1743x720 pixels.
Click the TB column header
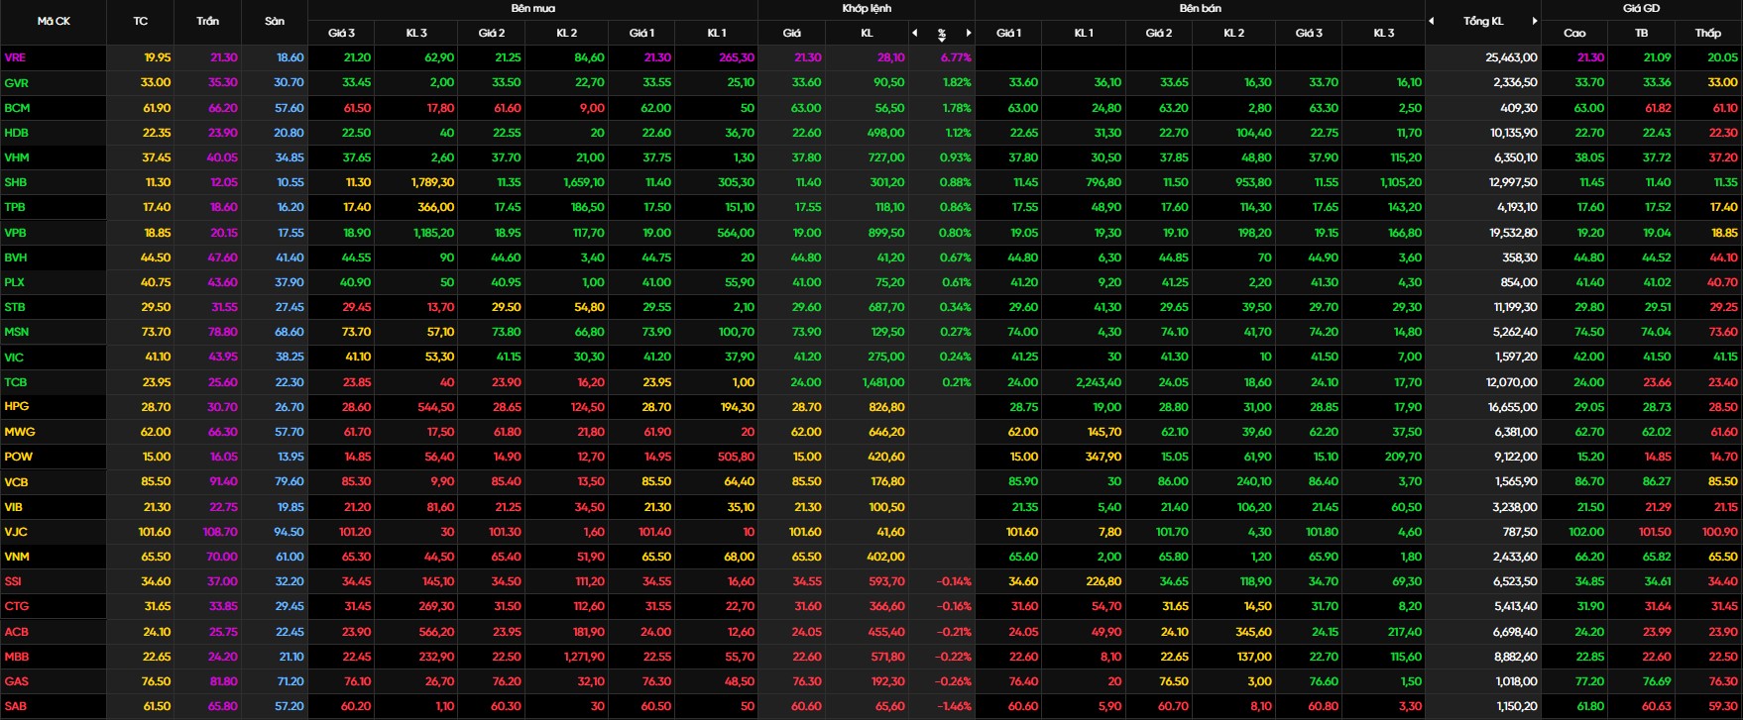[1641, 33]
